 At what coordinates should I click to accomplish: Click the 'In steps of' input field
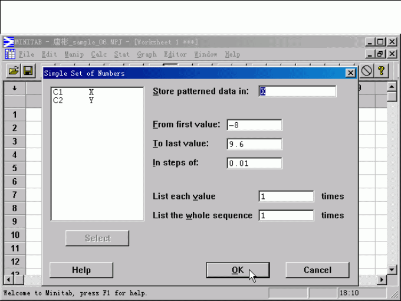(x=254, y=163)
